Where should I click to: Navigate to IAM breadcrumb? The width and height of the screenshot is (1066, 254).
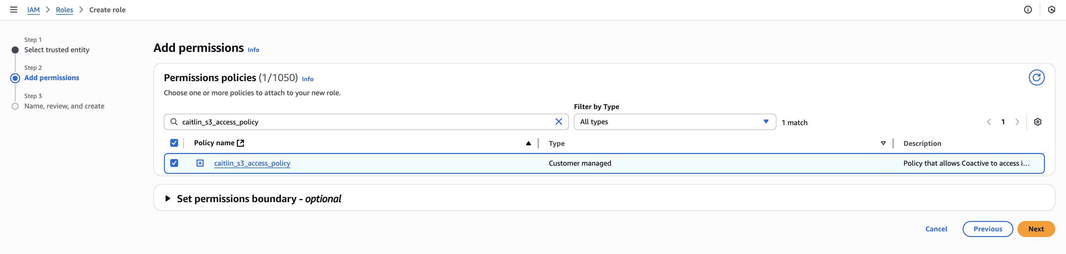[33, 10]
